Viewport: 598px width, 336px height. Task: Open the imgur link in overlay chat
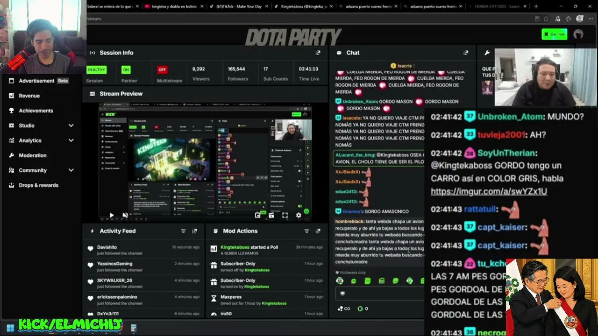pyautogui.click(x=489, y=191)
